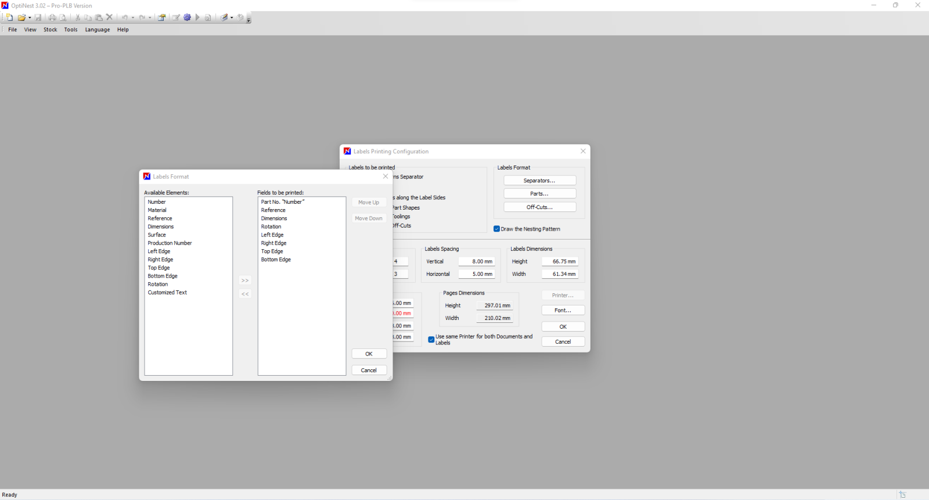The width and height of the screenshot is (929, 500).
Task: Click the Printer... button
Action: click(563, 296)
